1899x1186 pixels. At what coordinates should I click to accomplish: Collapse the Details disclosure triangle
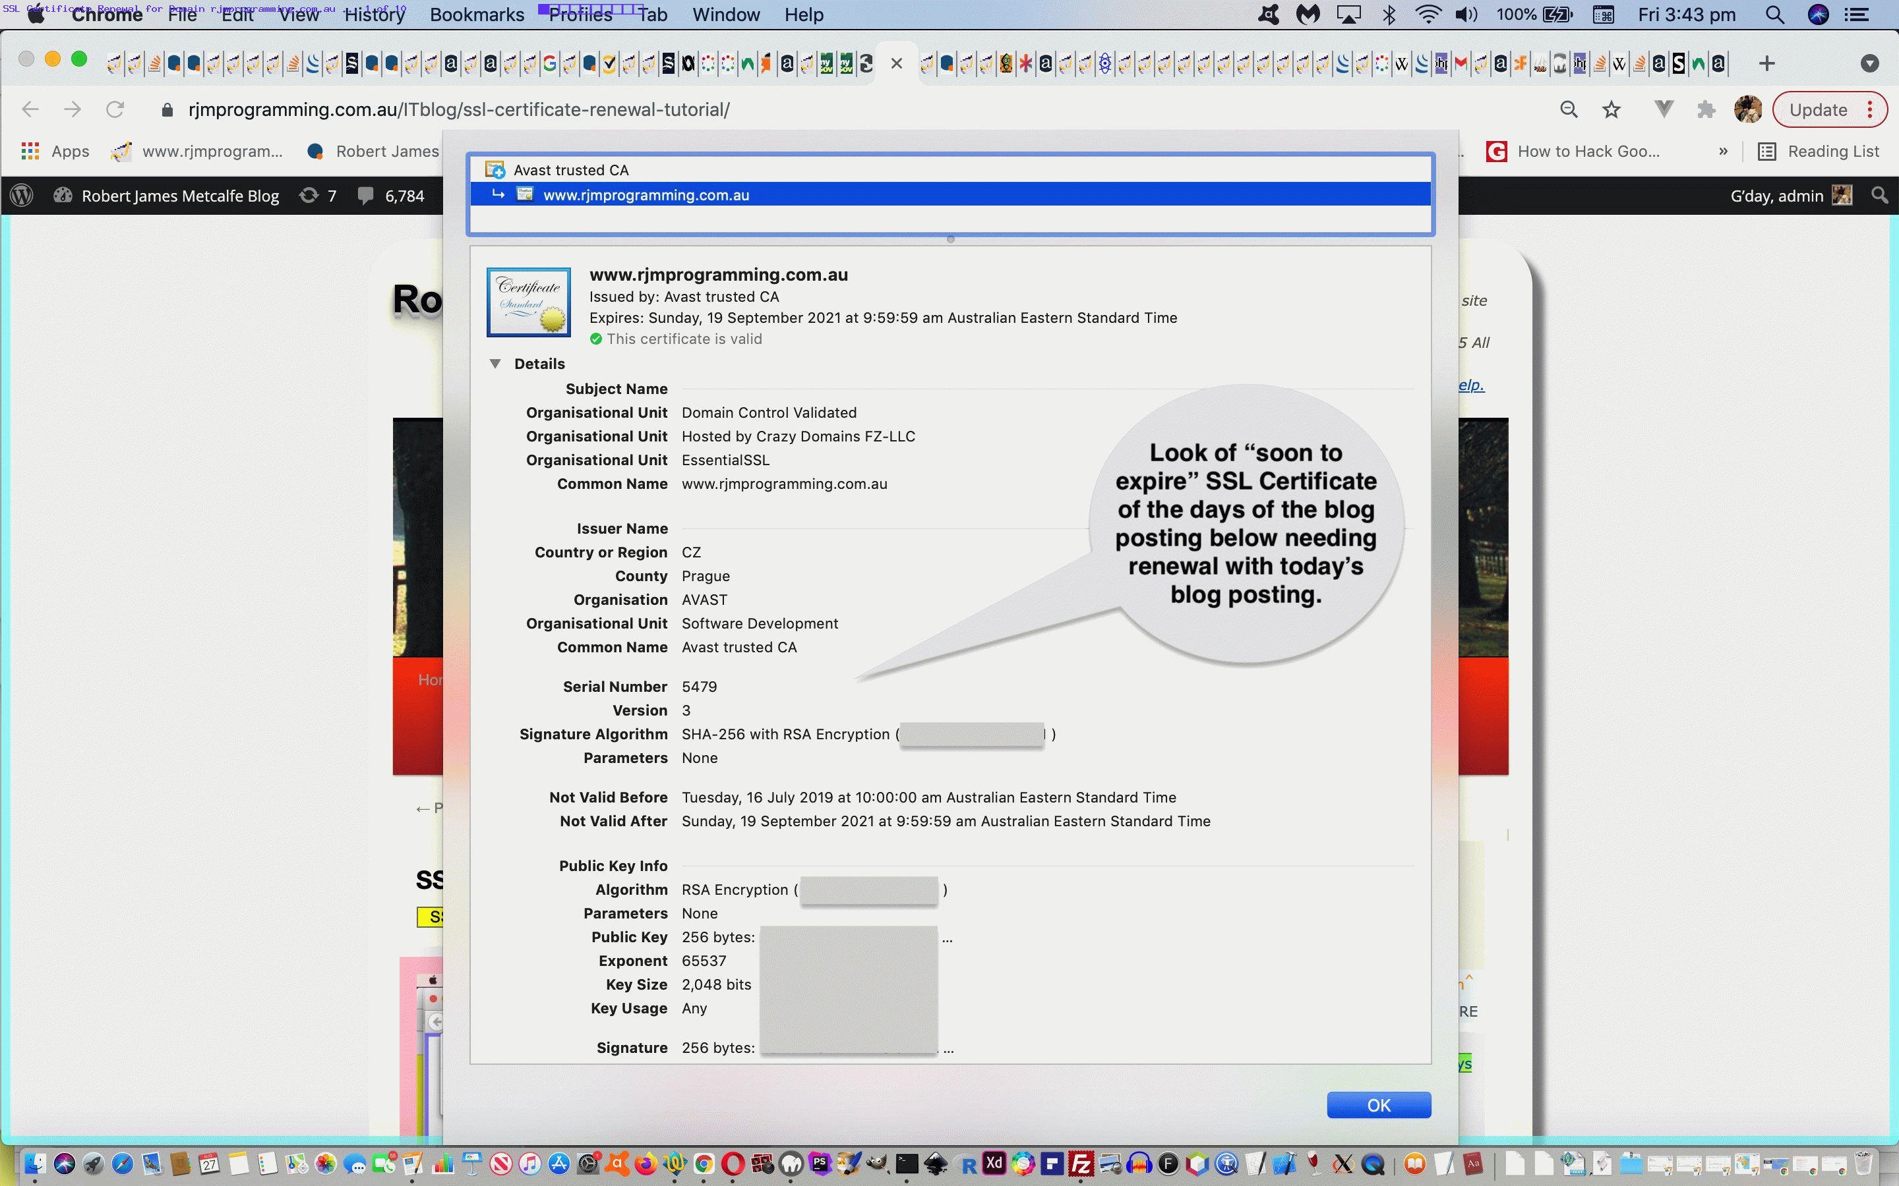click(495, 363)
